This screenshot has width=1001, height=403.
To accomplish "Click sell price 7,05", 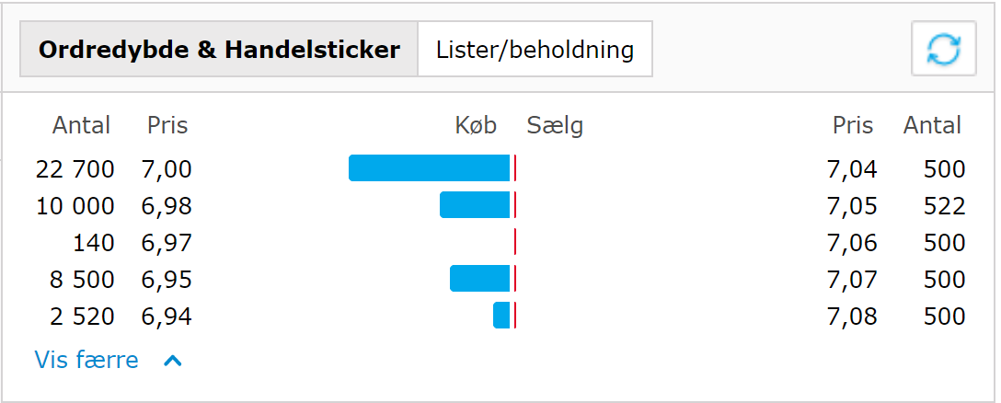I will (852, 206).
